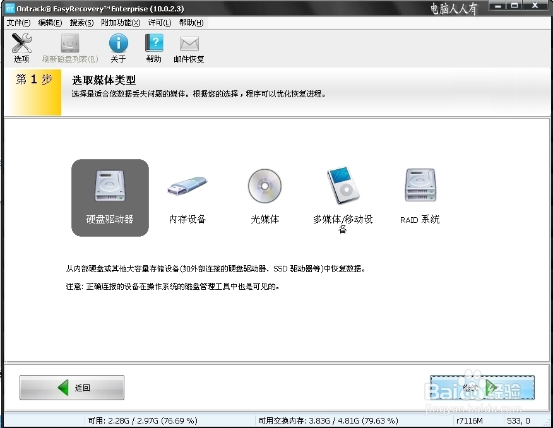Launch 邮件恢复 mail recovery envelope icon
This screenshot has width=553, height=428.
pyautogui.click(x=189, y=48)
